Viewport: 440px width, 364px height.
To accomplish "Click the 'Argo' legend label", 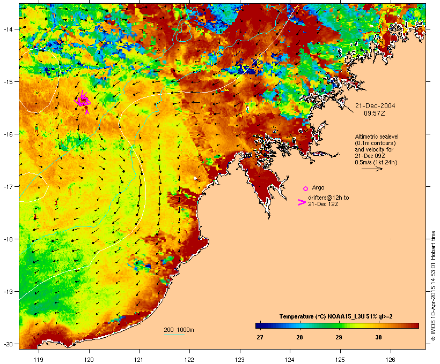I will point(318,187).
